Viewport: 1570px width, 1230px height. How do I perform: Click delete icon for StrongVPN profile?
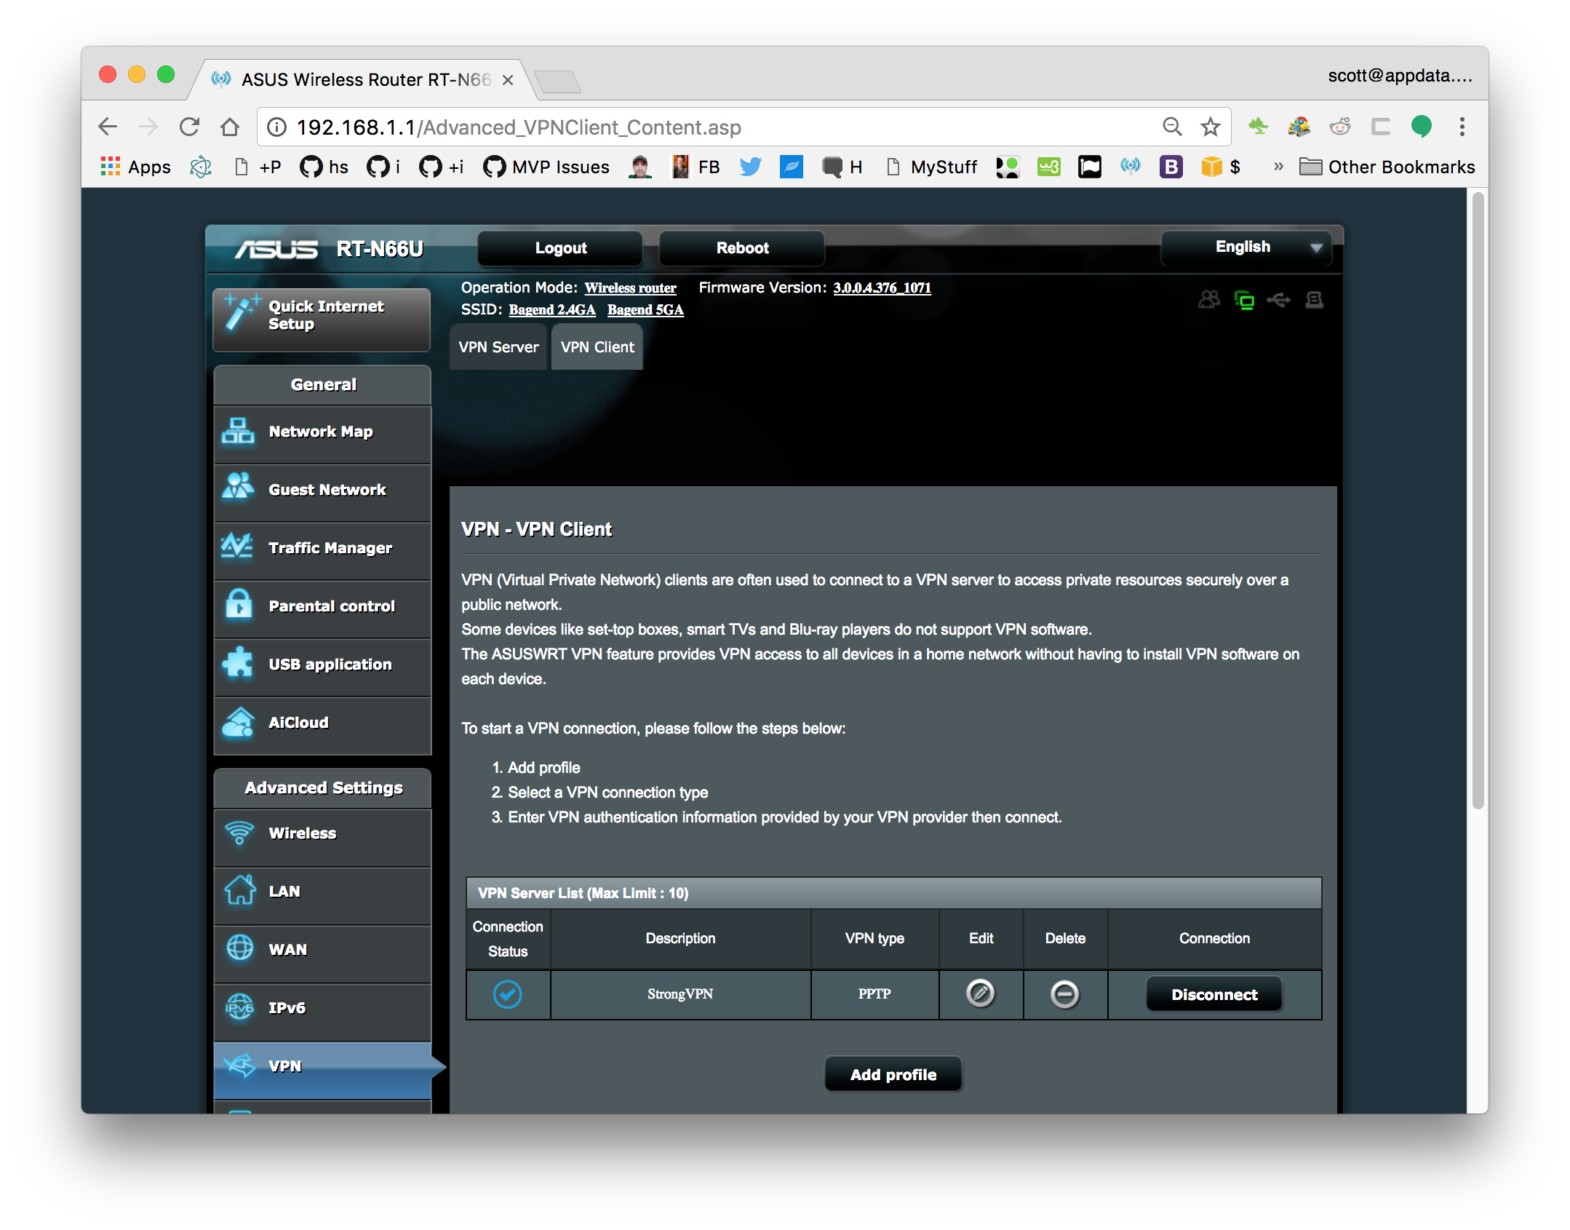coord(1064,994)
